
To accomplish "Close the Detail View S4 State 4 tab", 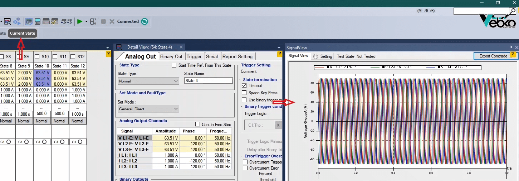I will pos(181,47).
